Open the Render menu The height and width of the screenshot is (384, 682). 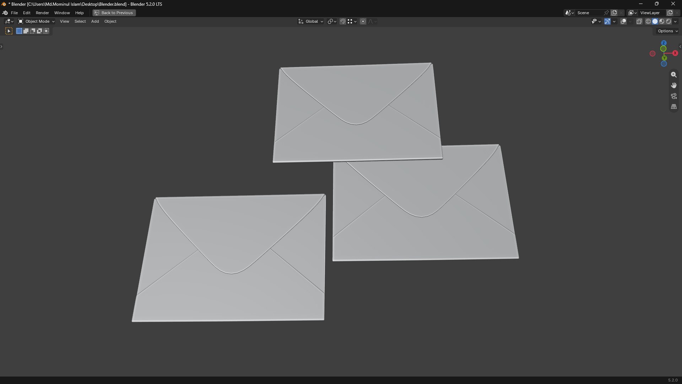(42, 13)
